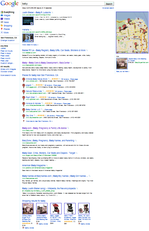Open More results near San Francisco link
149x231 pixels.
[x=39, y=121]
